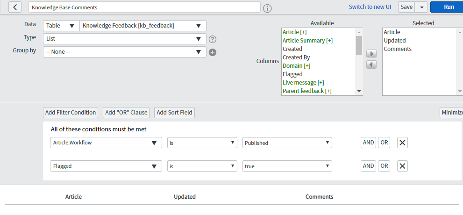The width and height of the screenshot is (463, 215).
Task: Click the Type help question-mark icon
Action: (213, 39)
